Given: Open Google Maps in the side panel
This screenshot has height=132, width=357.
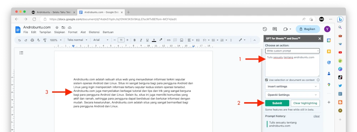Looking at the screenshot, I should pos(329,85).
